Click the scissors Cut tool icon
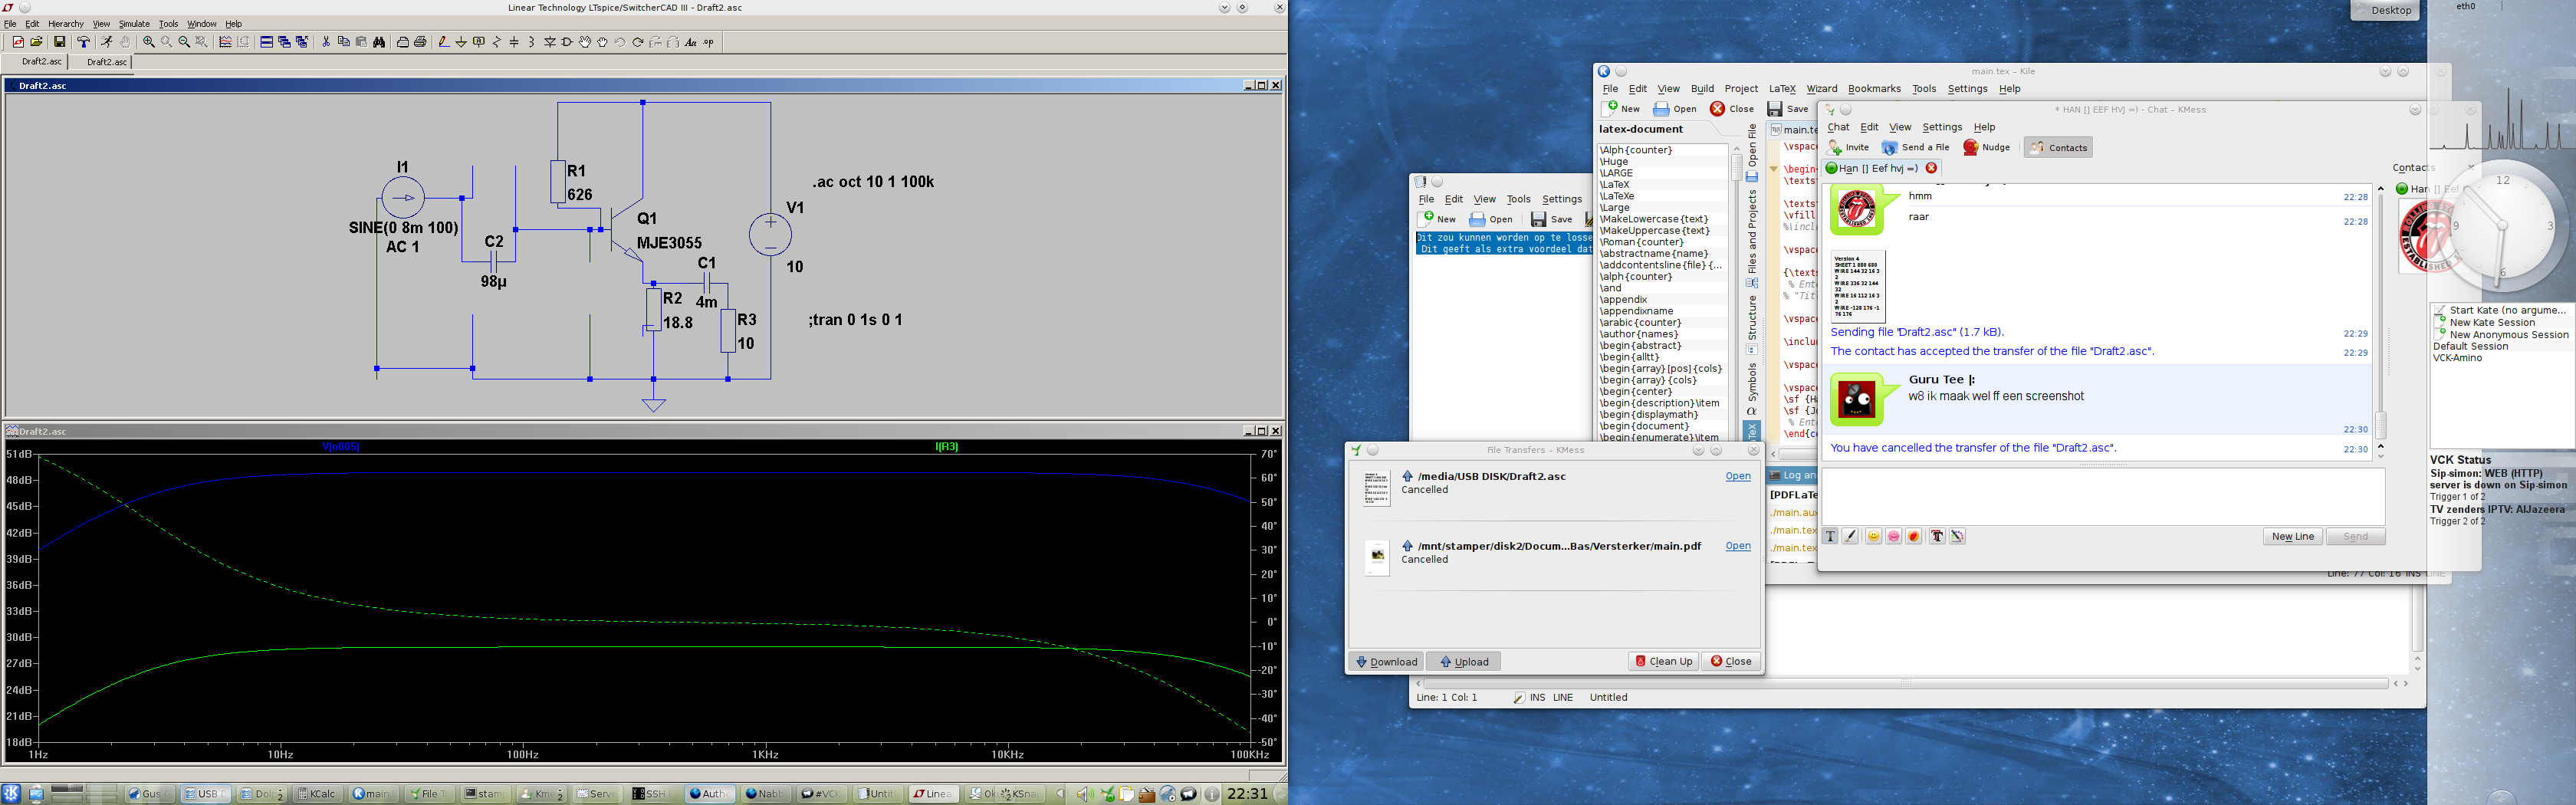Screen dimensions: 2576x805 (326, 42)
